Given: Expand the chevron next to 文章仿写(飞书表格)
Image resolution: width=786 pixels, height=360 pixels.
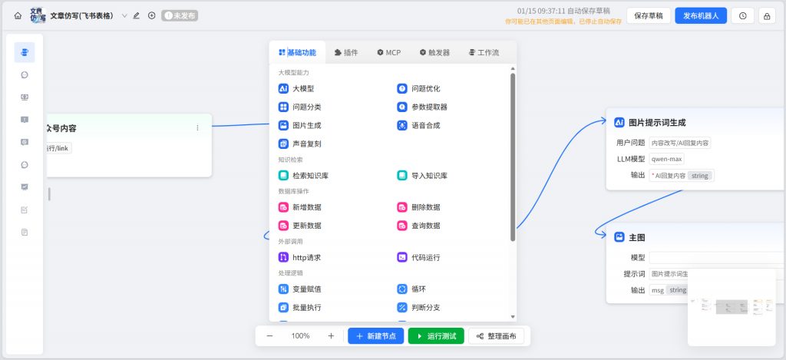Looking at the screenshot, I should click(124, 15).
